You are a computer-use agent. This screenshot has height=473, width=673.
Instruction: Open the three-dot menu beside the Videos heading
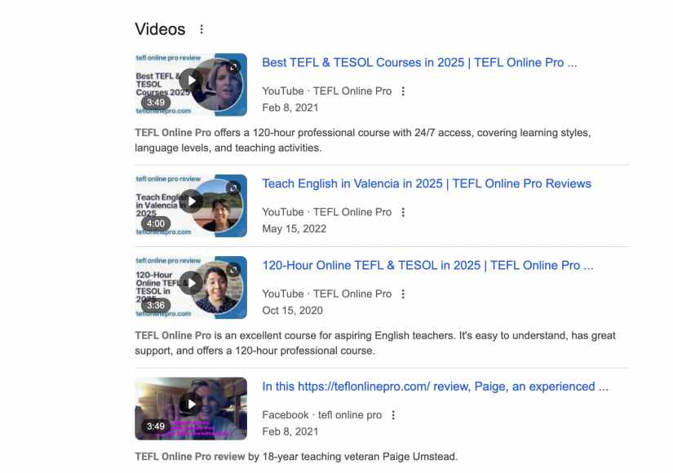[201, 29]
